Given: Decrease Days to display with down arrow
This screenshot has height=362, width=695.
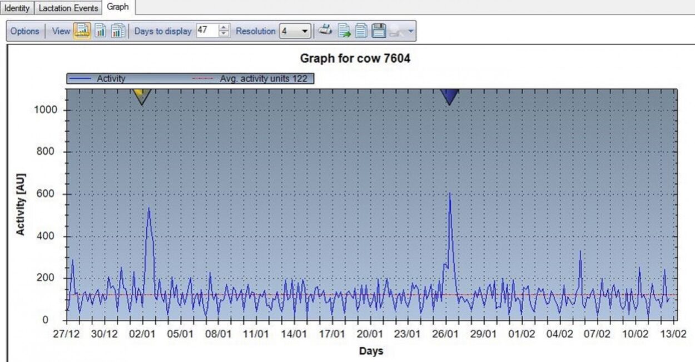Looking at the screenshot, I should point(224,34).
